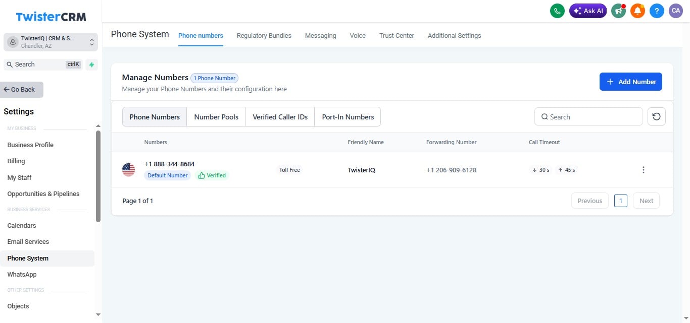This screenshot has height=323, width=690.
Task: Click the page 1 pagination button
Action: click(x=620, y=201)
